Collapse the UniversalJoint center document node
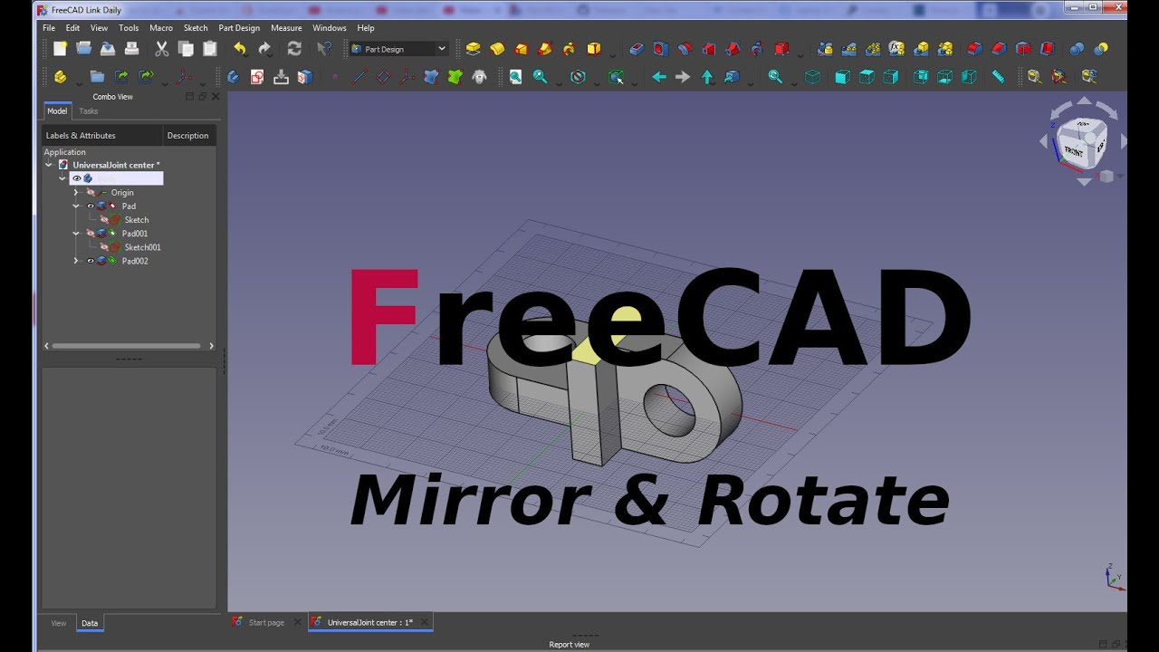 49,165
